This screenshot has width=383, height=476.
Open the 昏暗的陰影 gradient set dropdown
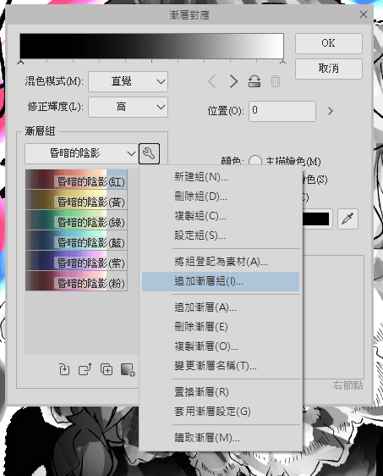pos(81,153)
